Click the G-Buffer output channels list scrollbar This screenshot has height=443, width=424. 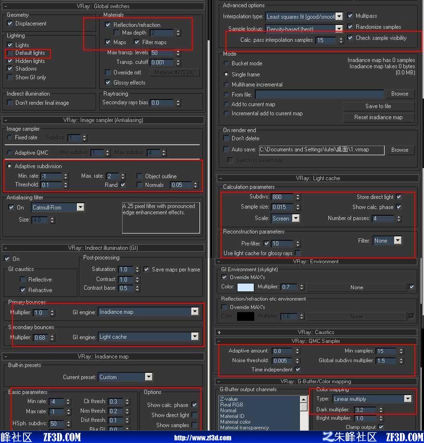click(x=303, y=413)
